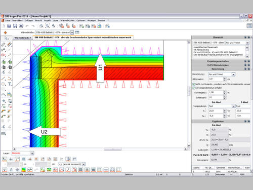The width and height of the screenshot is (253, 190).
Task: Open the Bearbeiten menu
Action: click(x=17, y=20)
